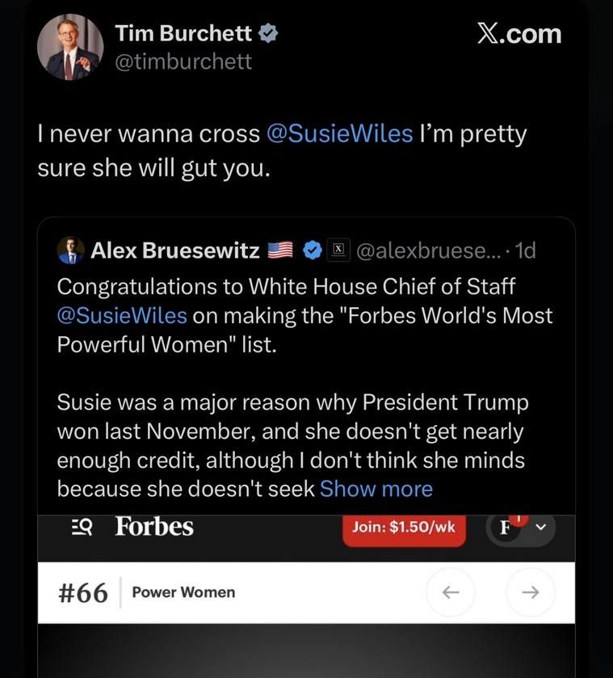The width and height of the screenshot is (613, 678).
Task: Go to next Power Women entry
Action: (x=531, y=592)
